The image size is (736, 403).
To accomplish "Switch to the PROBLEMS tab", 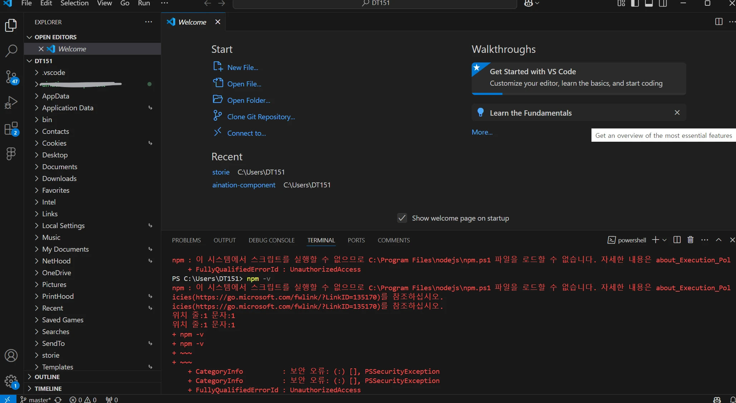I will (186, 240).
